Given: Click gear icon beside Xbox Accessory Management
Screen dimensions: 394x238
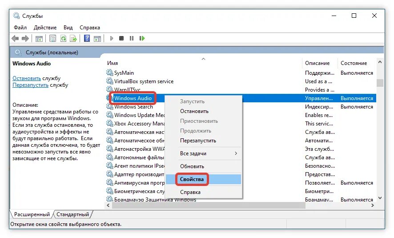Looking at the screenshot, I should 109,123.
